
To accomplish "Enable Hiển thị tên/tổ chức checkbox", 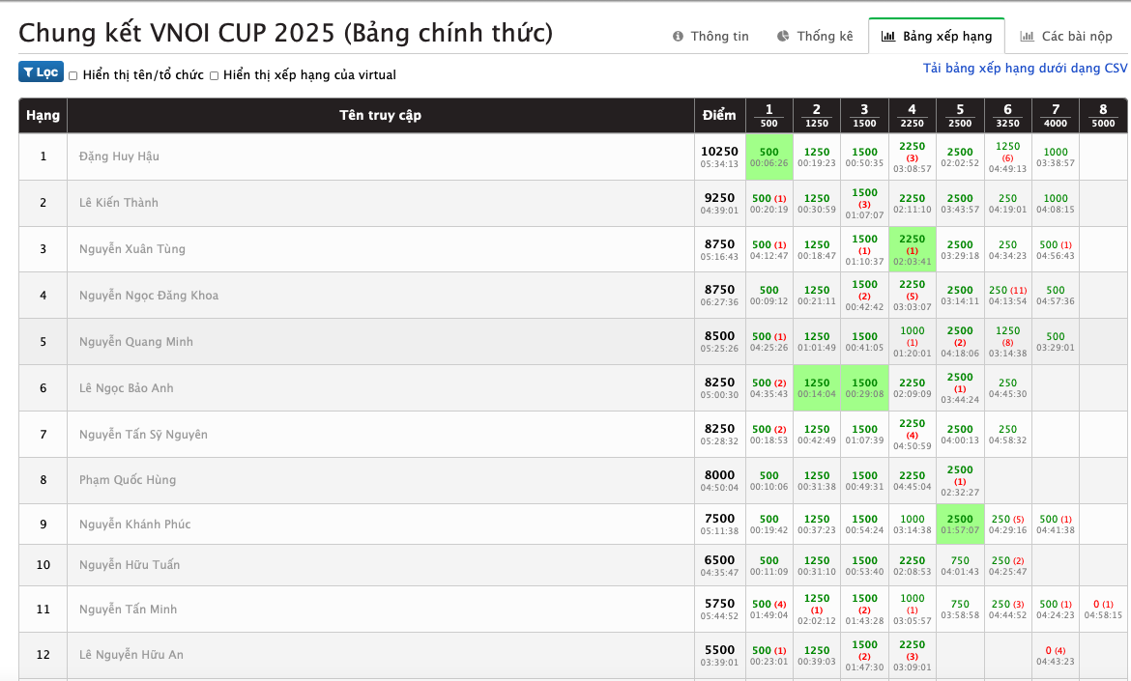I will (x=72, y=75).
